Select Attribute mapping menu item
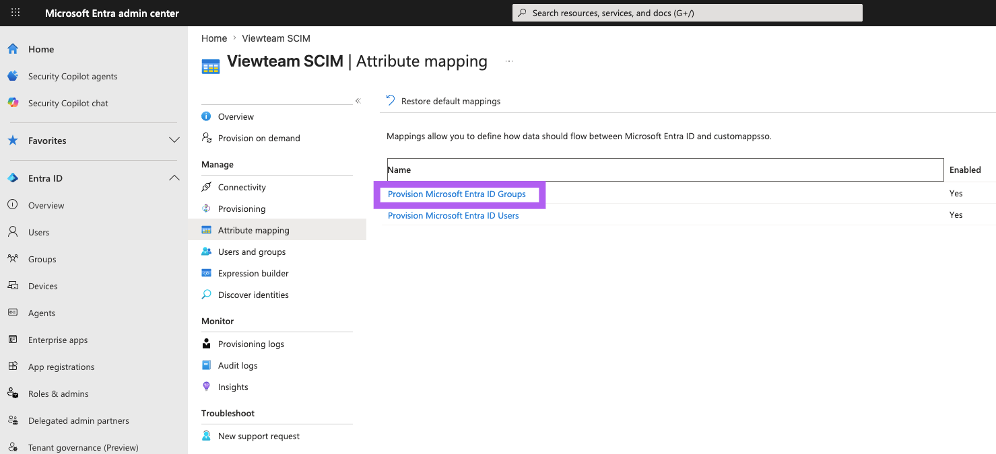Image resolution: width=996 pixels, height=454 pixels. (x=277, y=230)
